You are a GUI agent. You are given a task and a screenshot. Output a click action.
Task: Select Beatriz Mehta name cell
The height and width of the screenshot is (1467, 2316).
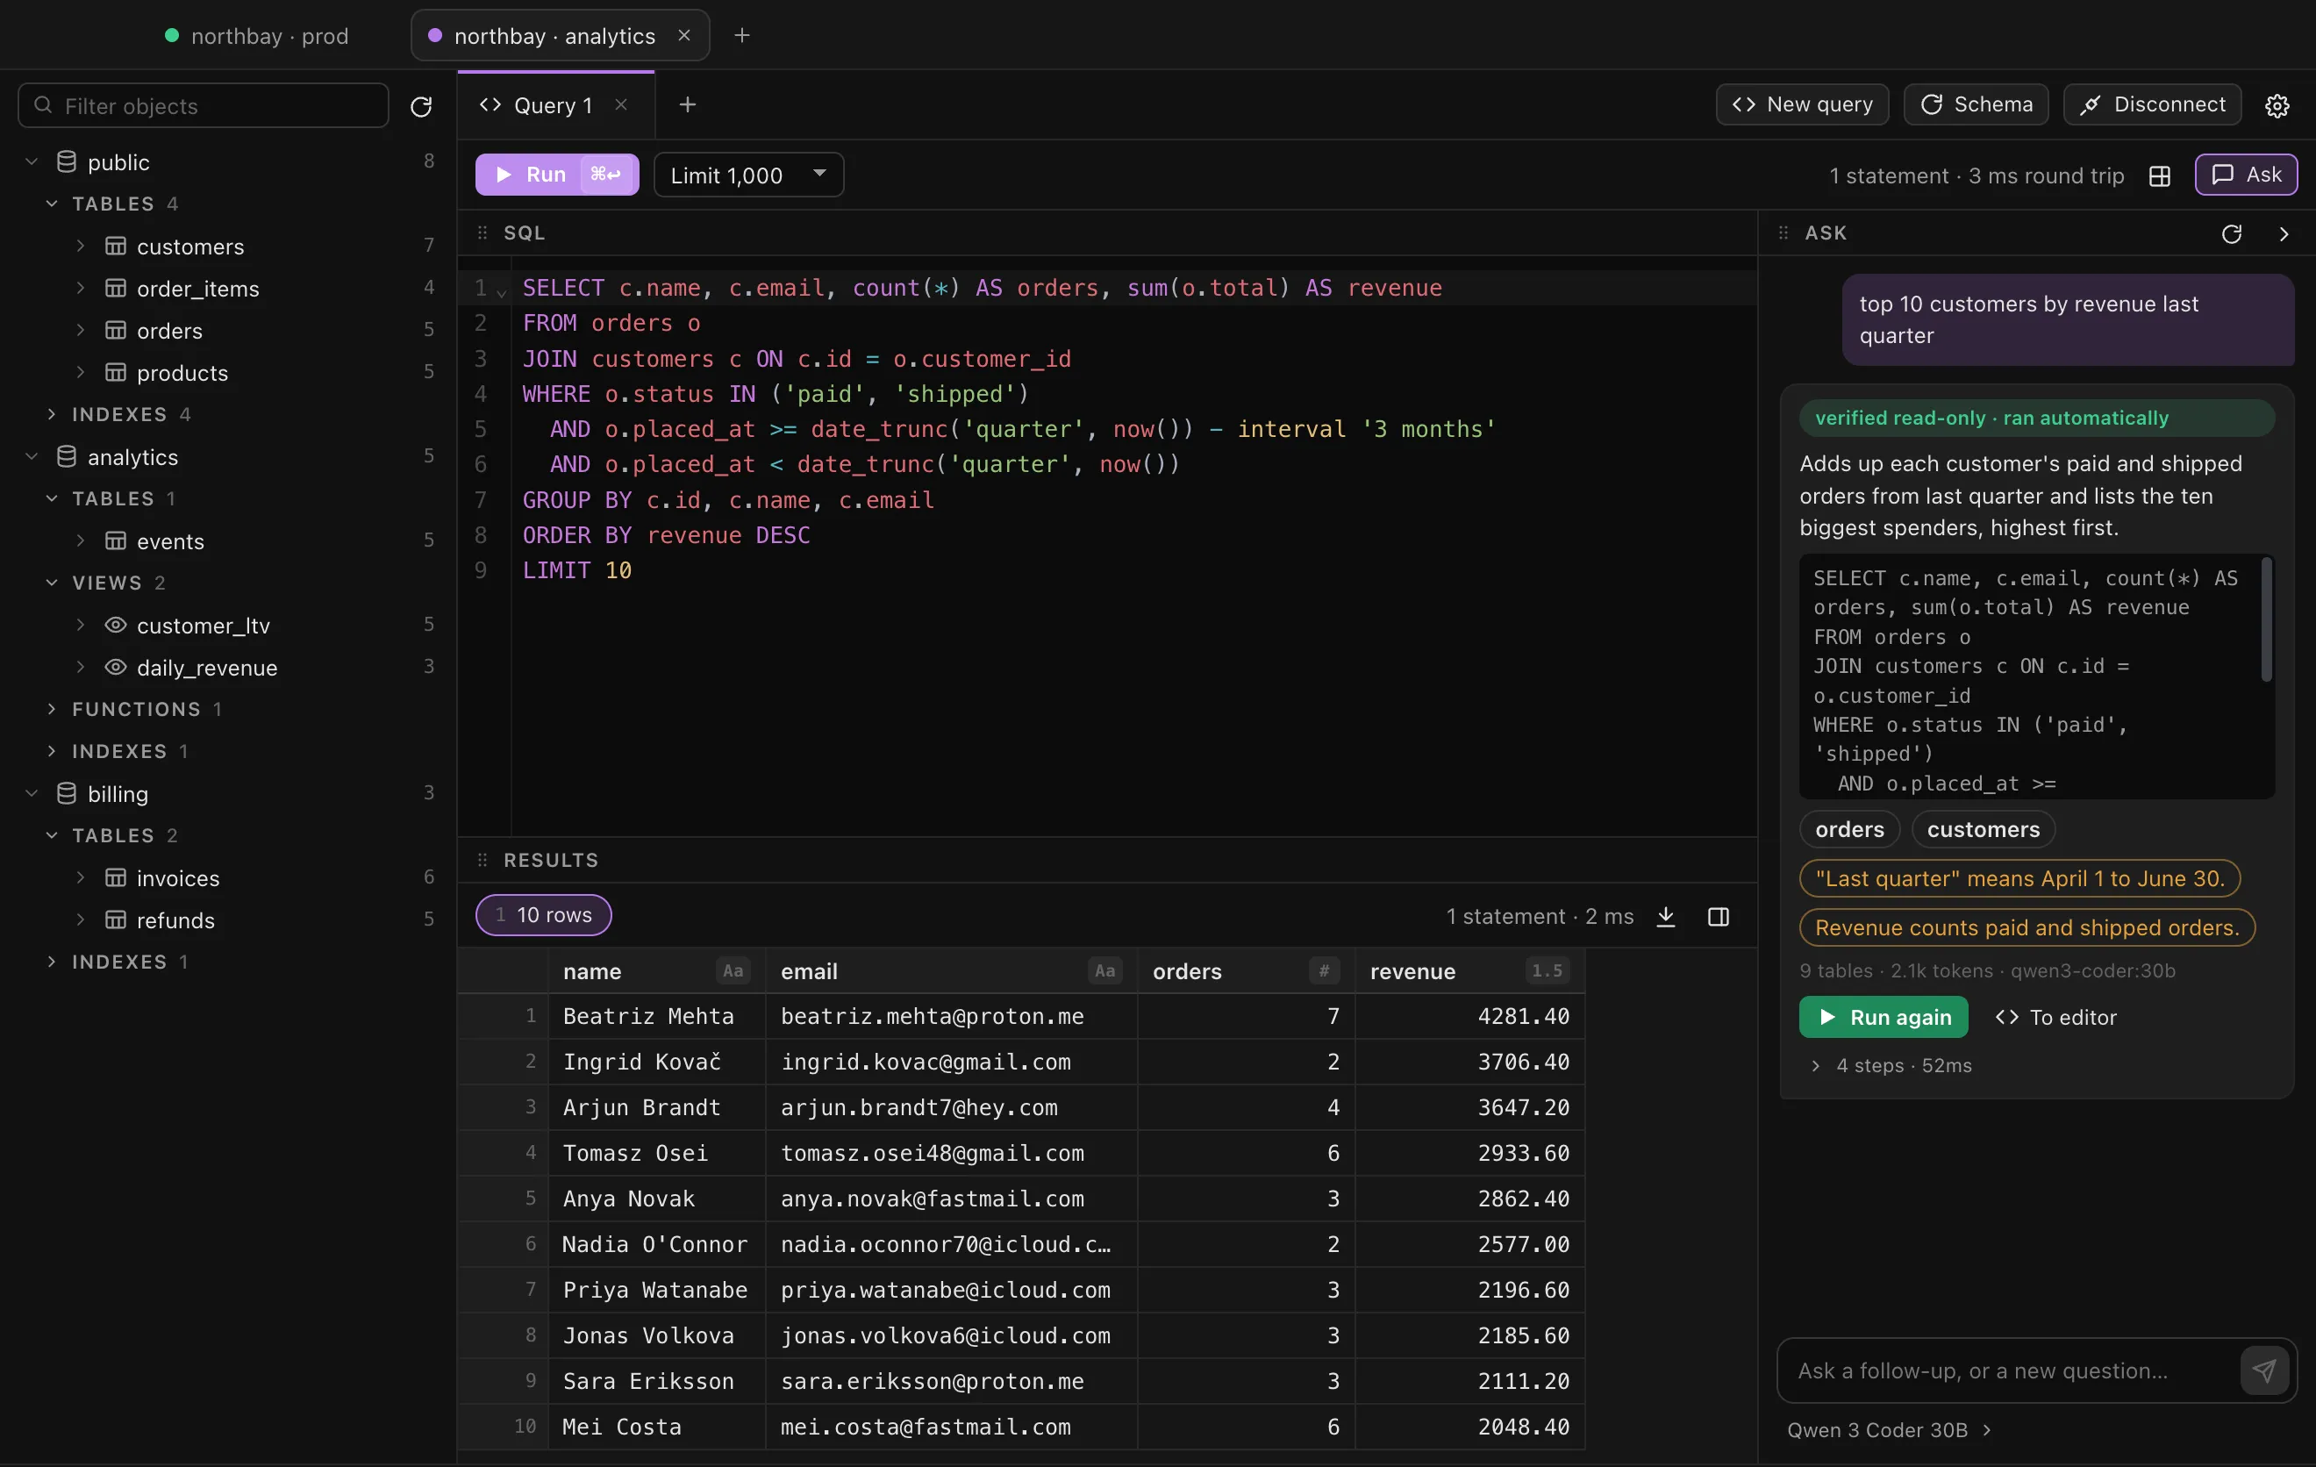click(657, 1017)
